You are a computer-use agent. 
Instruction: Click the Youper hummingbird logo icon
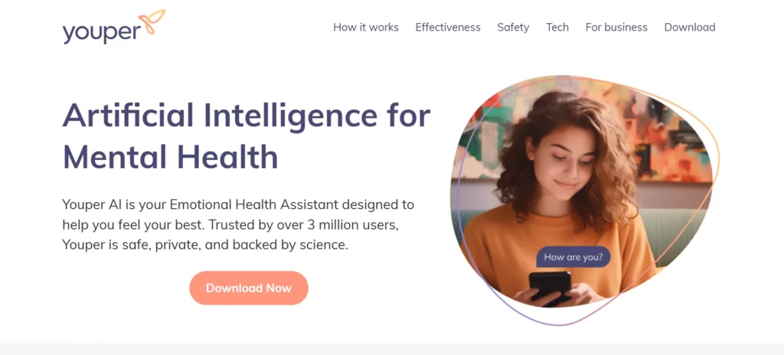[x=152, y=22]
